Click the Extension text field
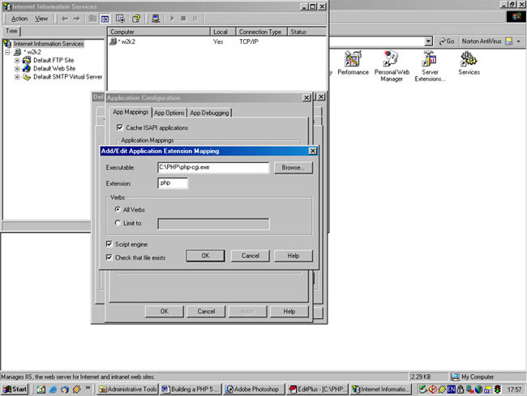The image size is (527, 396). [173, 183]
